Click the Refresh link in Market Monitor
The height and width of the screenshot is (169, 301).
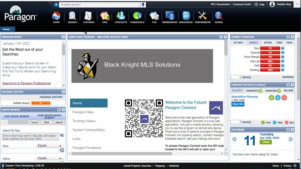[288, 77]
